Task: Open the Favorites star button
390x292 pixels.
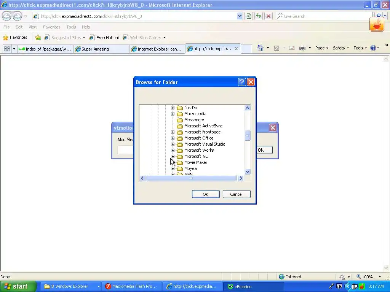Action: pos(15,38)
